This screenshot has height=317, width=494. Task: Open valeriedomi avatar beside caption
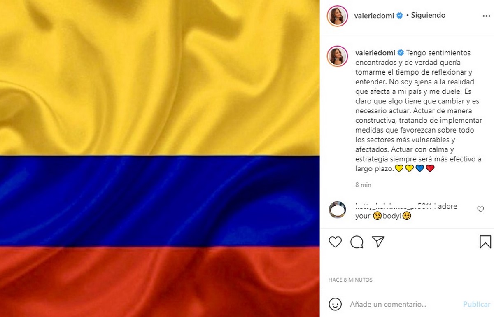pyautogui.click(x=336, y=56)
